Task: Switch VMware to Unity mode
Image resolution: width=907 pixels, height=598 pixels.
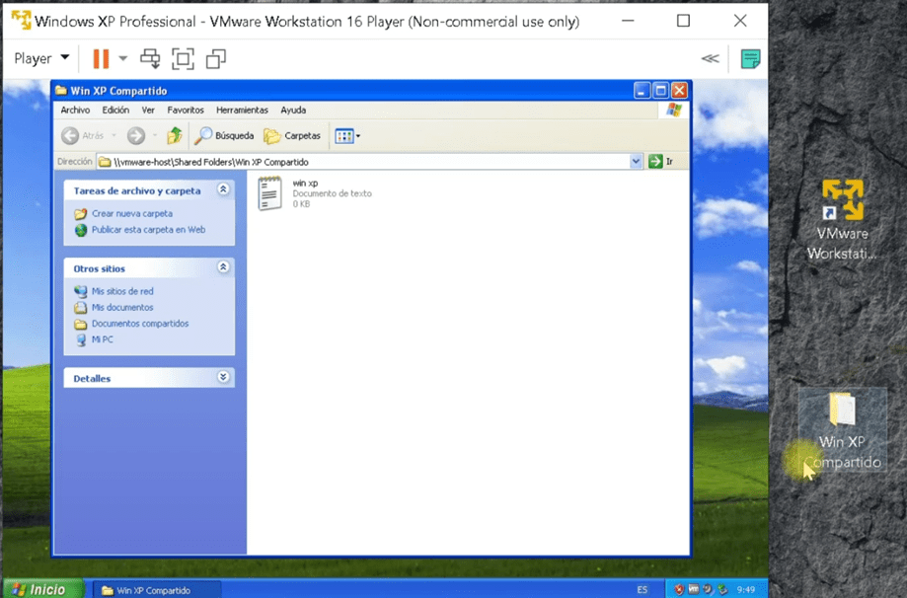Action: coord(216,58)
